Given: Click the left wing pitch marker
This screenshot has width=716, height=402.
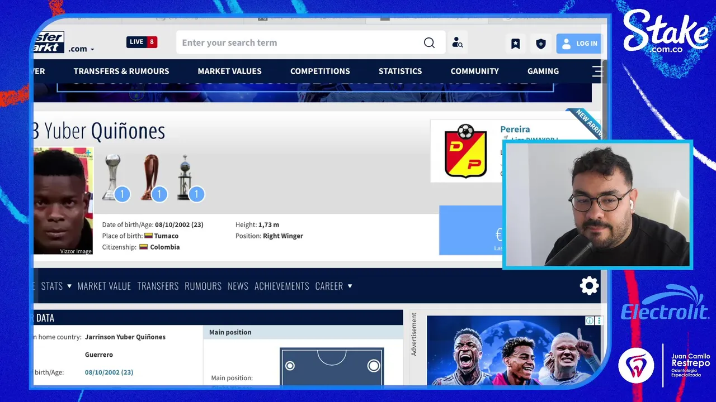Looking at the screenshot, I should pos(290,366).
